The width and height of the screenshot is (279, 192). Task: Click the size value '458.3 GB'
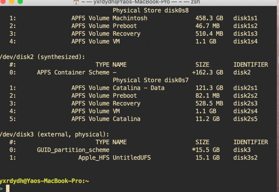click(x=209, y=18)
